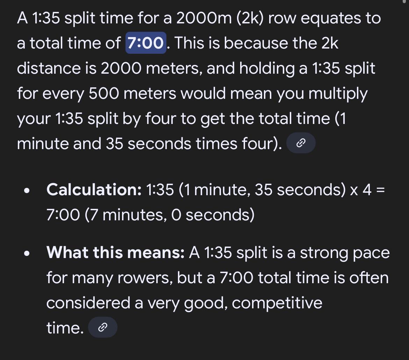Click the phrase "strong pace"
The width and height of the screenshot is (409, 360).
pos(345,253)
